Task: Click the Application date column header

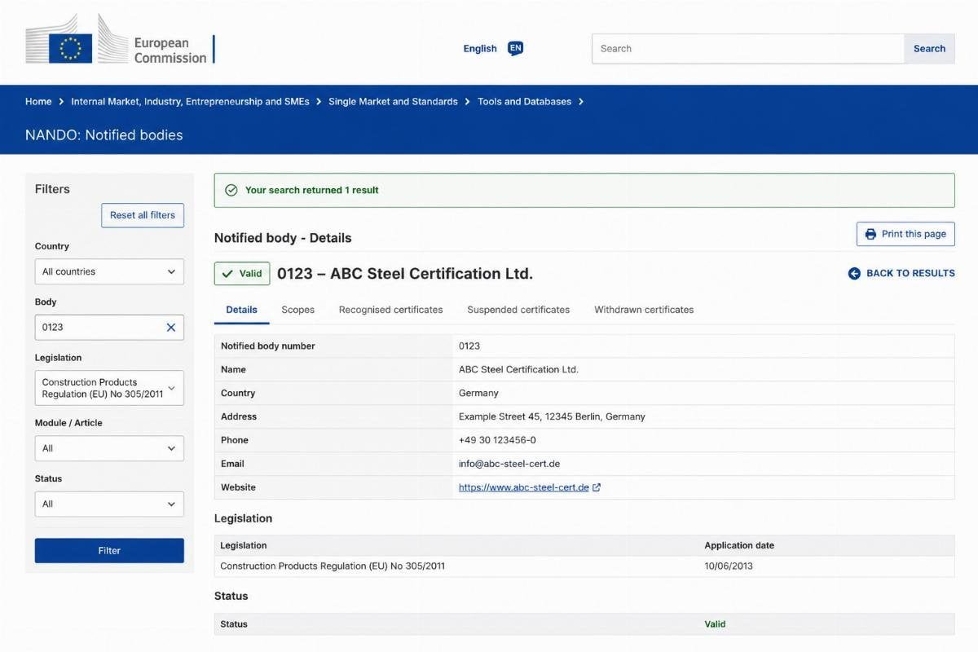Action: (x=739, y=545)
